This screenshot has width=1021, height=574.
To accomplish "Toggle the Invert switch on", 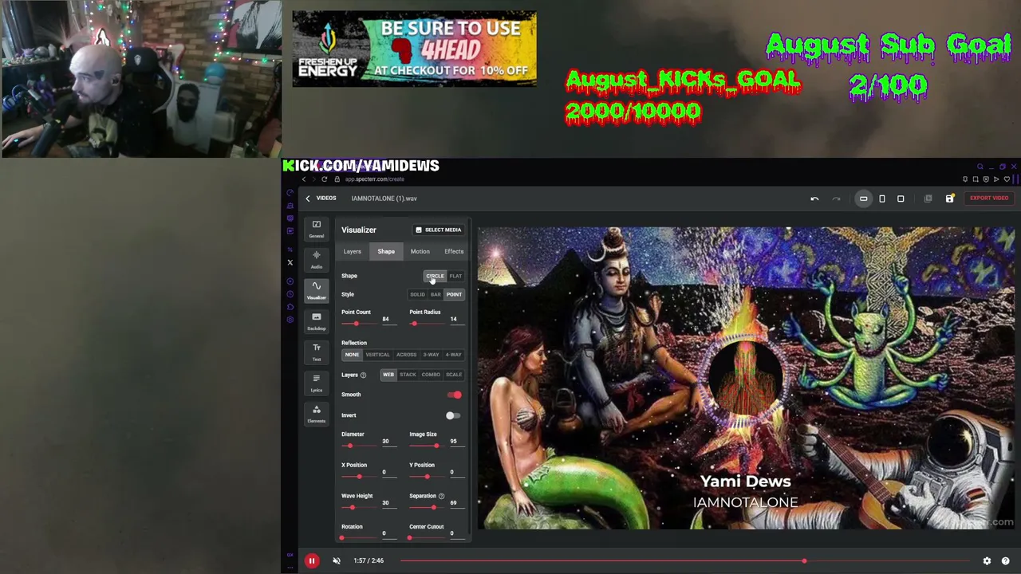I will 453,415.
